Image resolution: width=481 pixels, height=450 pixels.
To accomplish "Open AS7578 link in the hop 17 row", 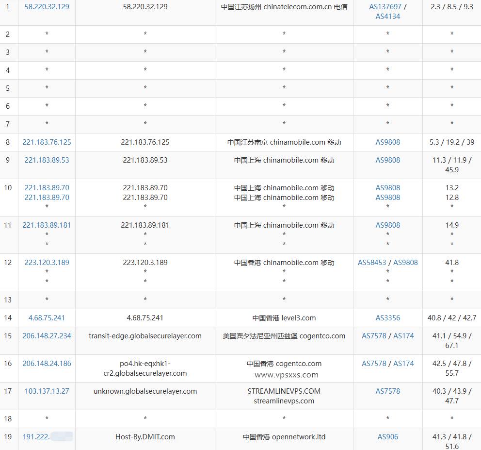I will tap(388, 391).
